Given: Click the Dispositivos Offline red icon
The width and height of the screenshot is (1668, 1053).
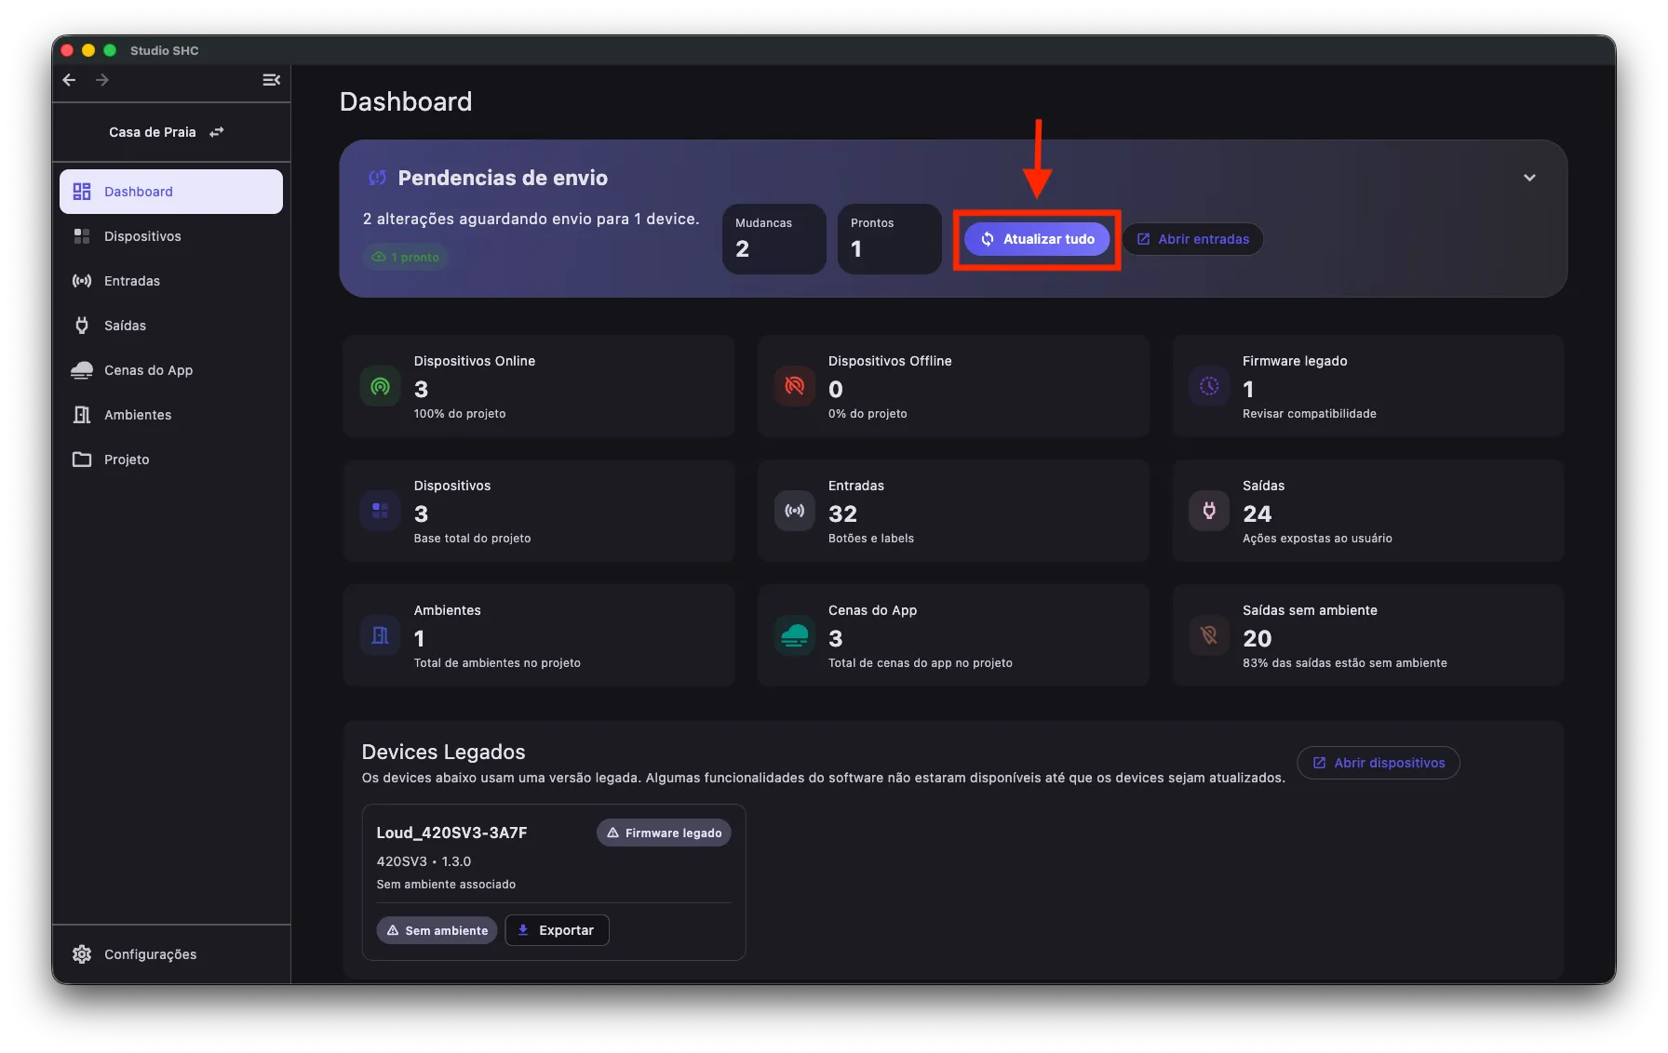Looking at the screenshot, I should click(794, 386).
